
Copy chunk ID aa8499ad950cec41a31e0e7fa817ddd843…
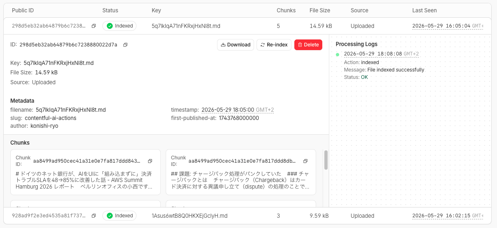[x=150, y=161]
